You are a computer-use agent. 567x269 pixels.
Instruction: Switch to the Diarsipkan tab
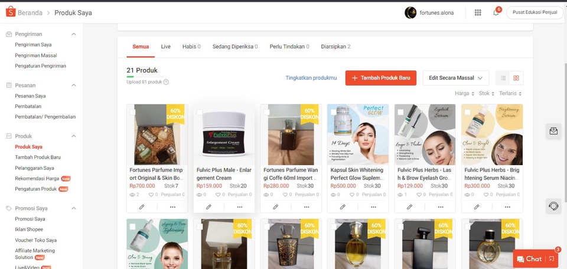click(x=335, y=47)
